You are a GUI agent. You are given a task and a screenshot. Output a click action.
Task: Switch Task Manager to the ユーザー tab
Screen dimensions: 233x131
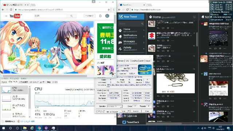click(43, 82)
